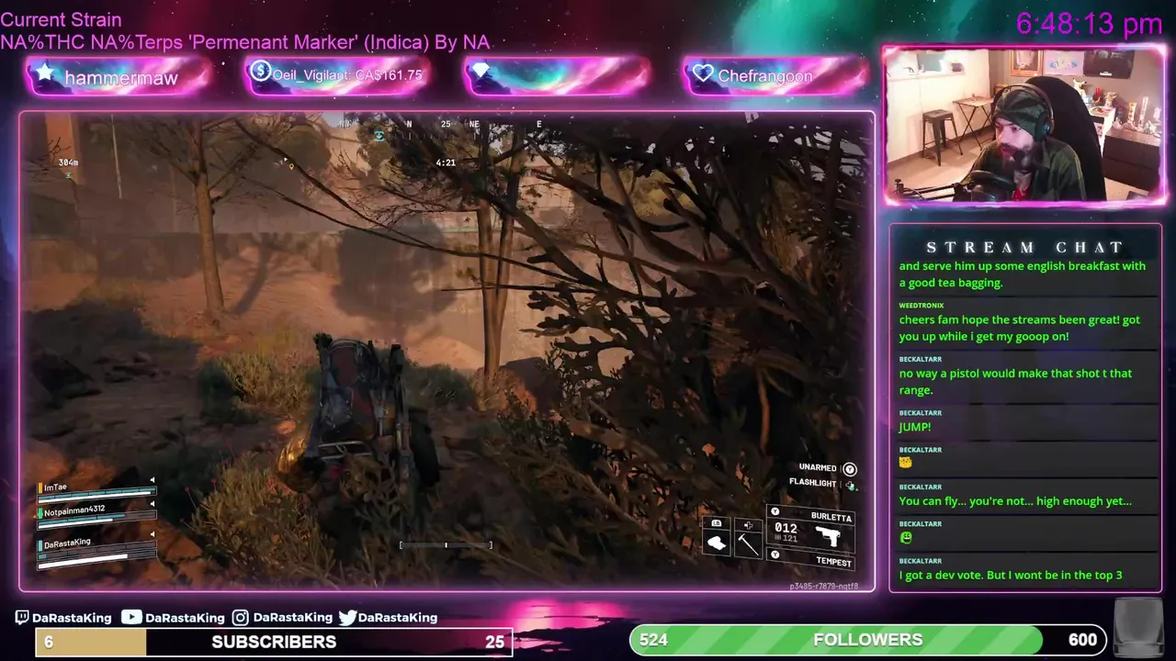This screenshot has width=1176, height=661.
Task: Click the Chefrangoon banner
Action: coord(776,76)
